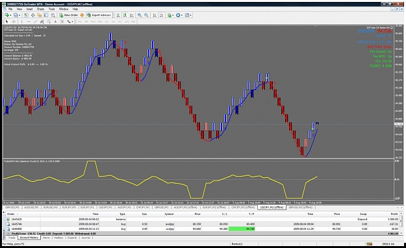This screenshot has height=248, width=406.
Task: Open the Window menu
Action: 64,9
